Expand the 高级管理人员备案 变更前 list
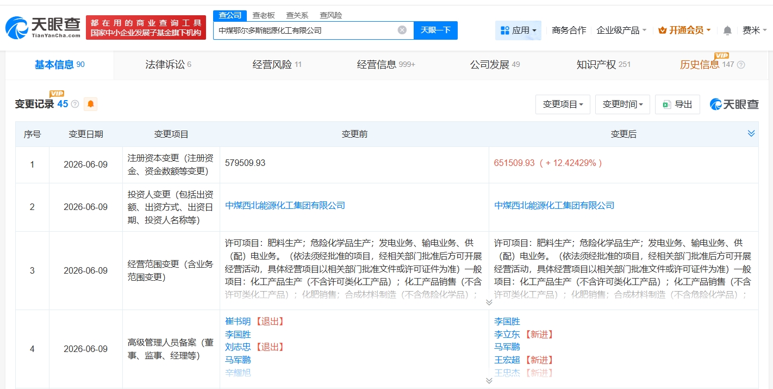Image resolution: width=773 pixels, height=389 pixels. tap(489, 380)
